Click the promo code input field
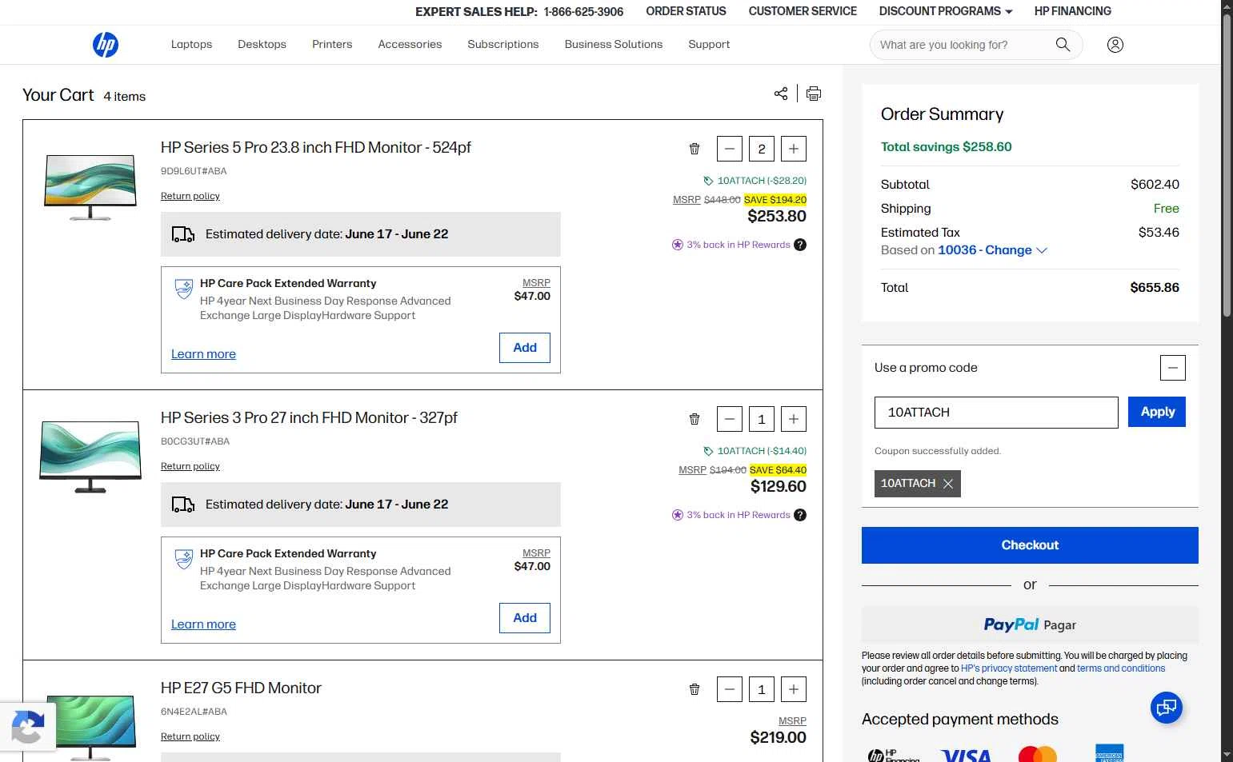 point(996,413)
